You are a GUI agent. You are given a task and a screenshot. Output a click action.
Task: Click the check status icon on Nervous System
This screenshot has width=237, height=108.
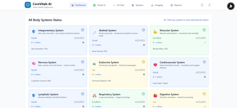click(83, 62)
